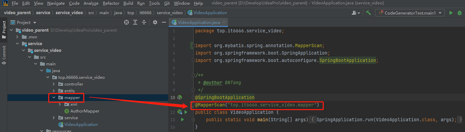465x132 pixels.
Task: Click the Spring gutter icon on line 12
Action: [x=180, y=112]
